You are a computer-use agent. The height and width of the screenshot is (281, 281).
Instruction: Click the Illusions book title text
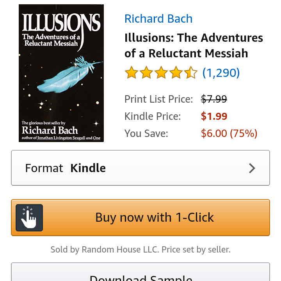pyautogui.click(x=194, y=45)
